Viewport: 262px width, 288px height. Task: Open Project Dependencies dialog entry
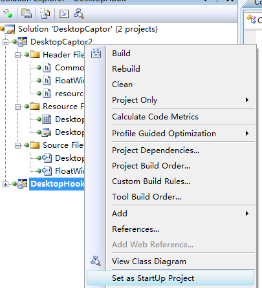tap(155, 150)
